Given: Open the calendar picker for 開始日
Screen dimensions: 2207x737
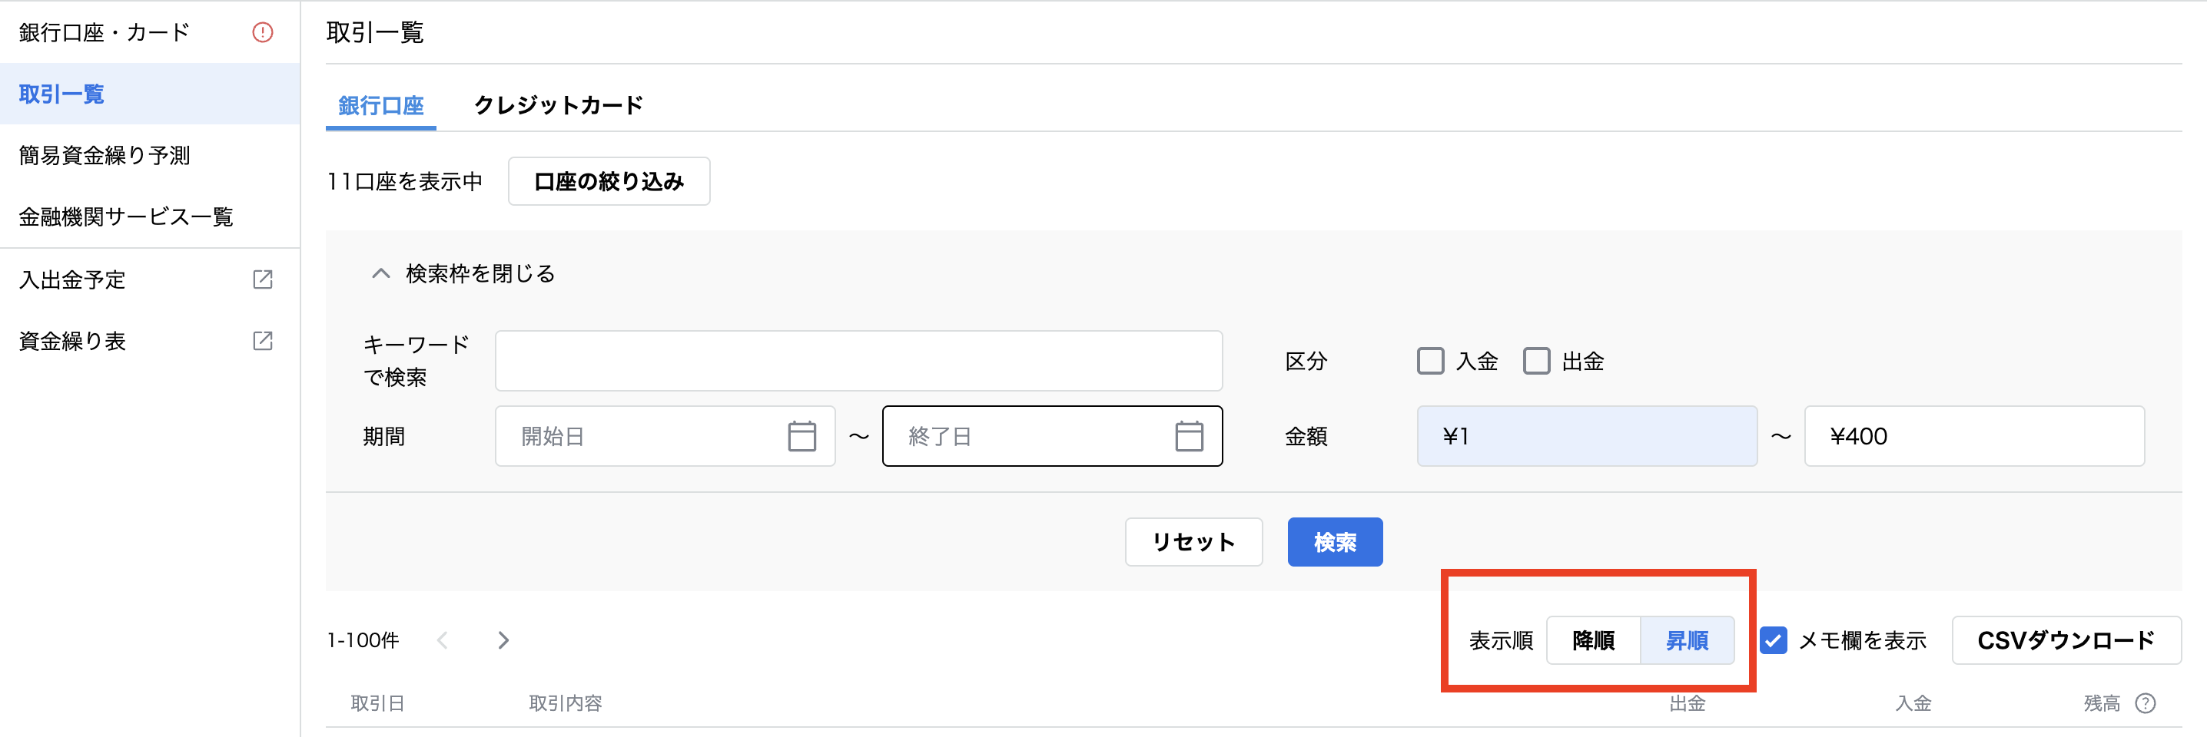Looking at the screenshot, I should point(802,436).
